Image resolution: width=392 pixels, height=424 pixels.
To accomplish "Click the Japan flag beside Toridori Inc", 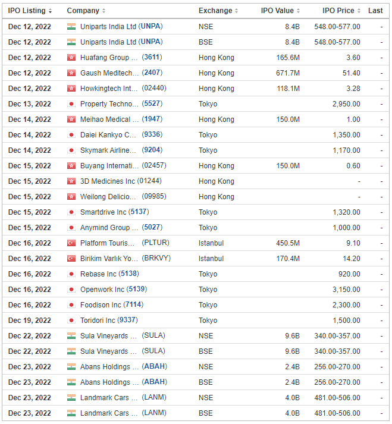I will point(71,321).
